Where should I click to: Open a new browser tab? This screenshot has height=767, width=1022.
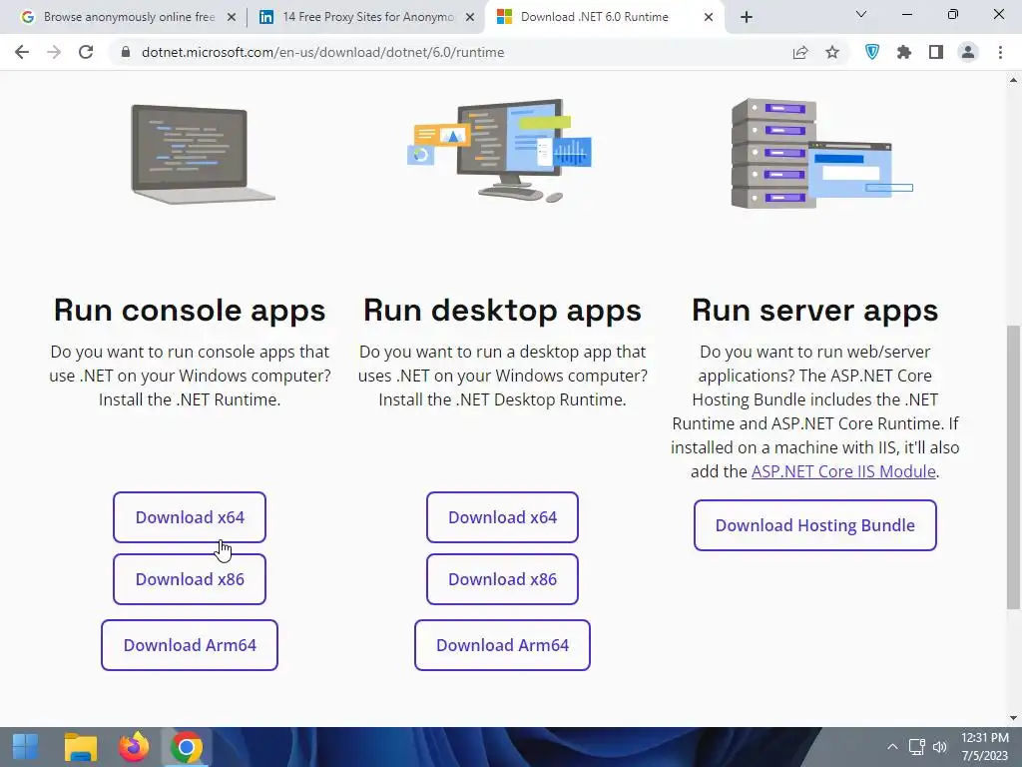coord(747,17)
